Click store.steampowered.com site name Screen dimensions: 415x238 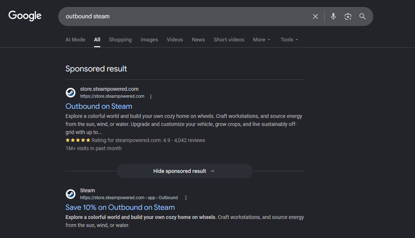coord(109,89)
